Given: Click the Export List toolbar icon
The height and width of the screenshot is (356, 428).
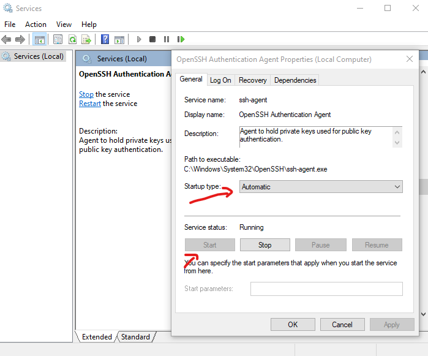Looking at the screenshot, I should (x=86, y=40).
